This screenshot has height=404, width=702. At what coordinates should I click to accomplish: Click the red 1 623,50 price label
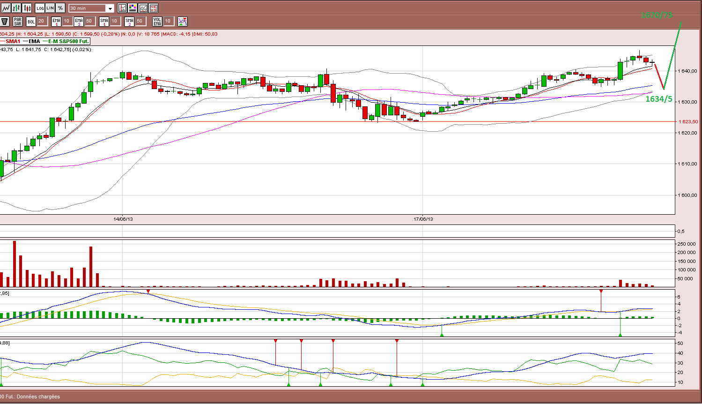point(688,122)
